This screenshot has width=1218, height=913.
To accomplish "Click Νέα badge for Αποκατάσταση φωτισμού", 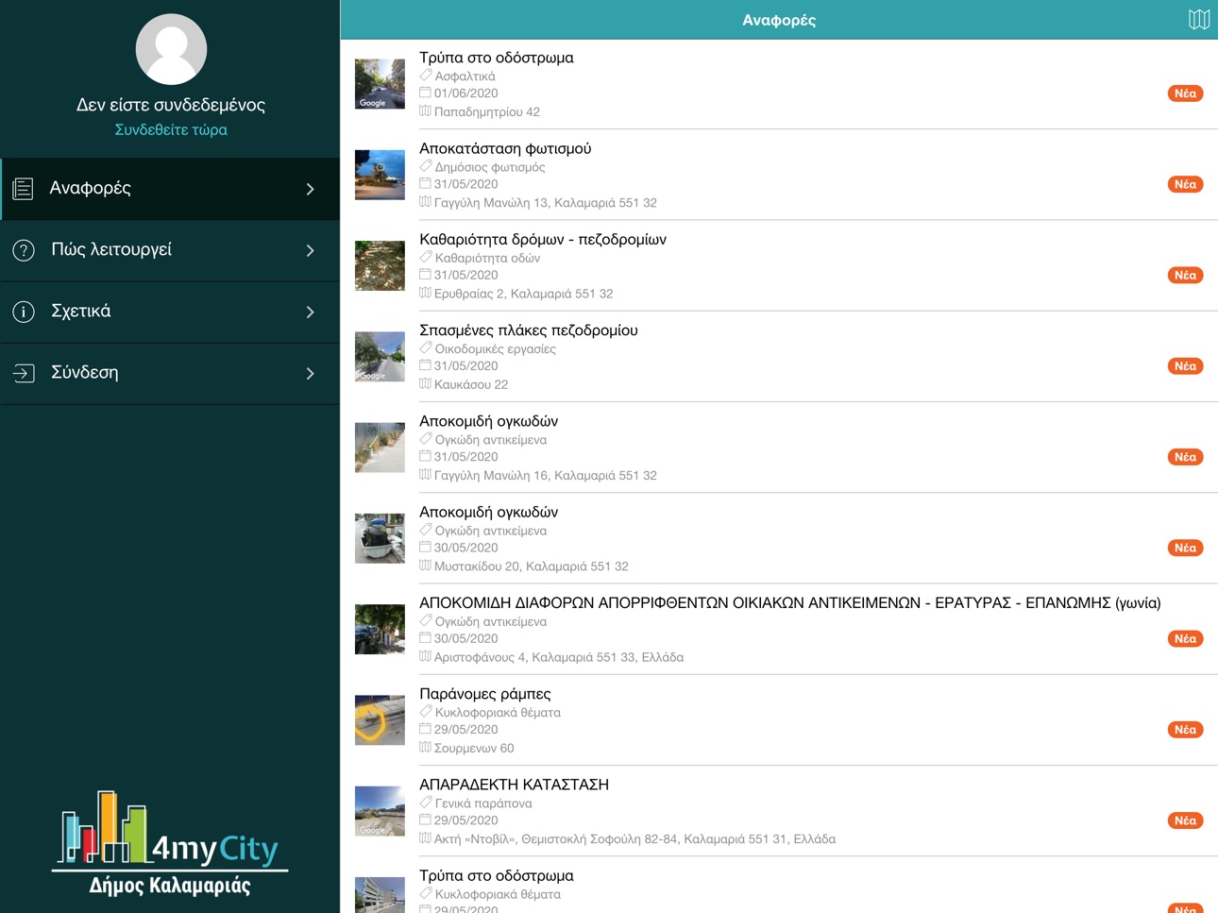I will click(1185, 184).
